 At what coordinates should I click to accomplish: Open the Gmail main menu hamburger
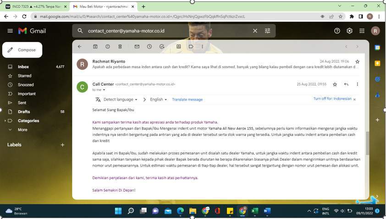coord(10,31)
